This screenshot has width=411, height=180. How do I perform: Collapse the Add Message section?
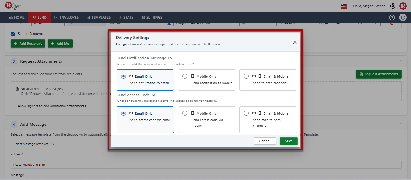tap(400, 124)
